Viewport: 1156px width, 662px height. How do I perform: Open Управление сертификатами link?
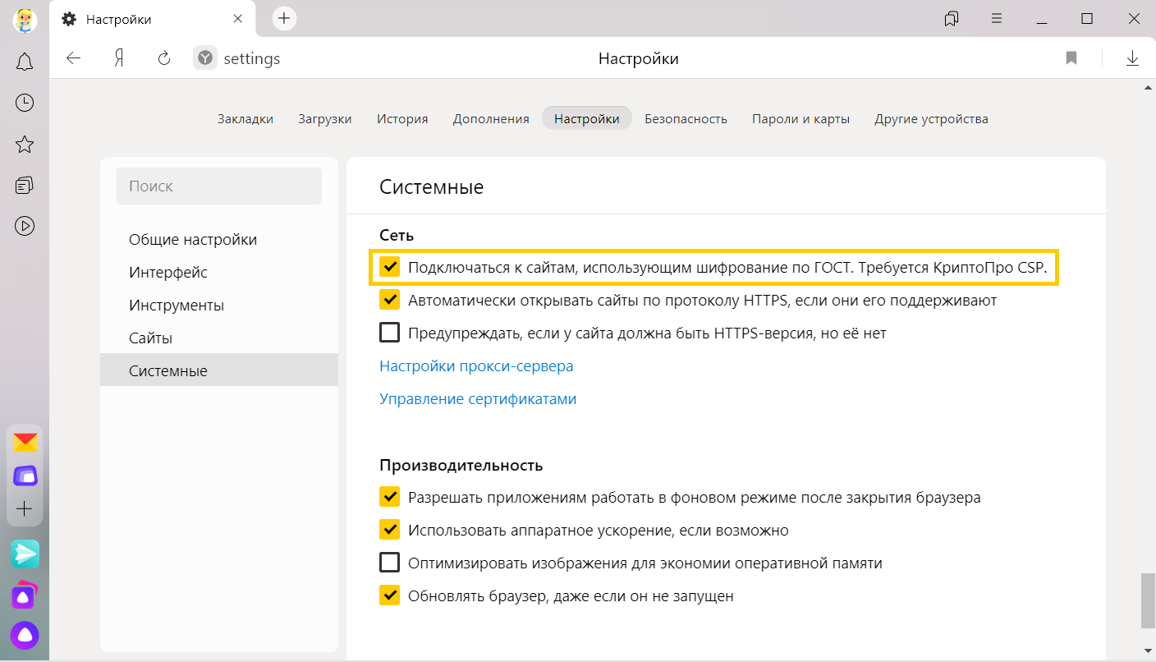[x=478, y=399]
